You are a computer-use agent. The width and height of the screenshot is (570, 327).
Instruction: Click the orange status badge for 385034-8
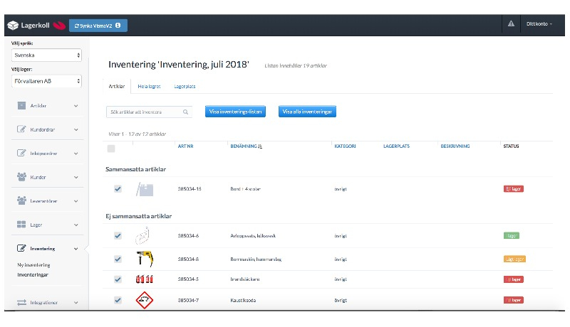click(514, 259)
